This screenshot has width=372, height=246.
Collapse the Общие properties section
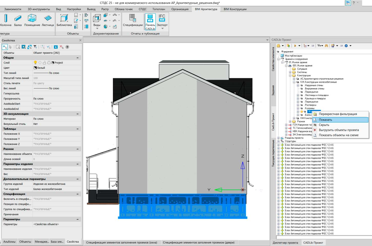77,58
